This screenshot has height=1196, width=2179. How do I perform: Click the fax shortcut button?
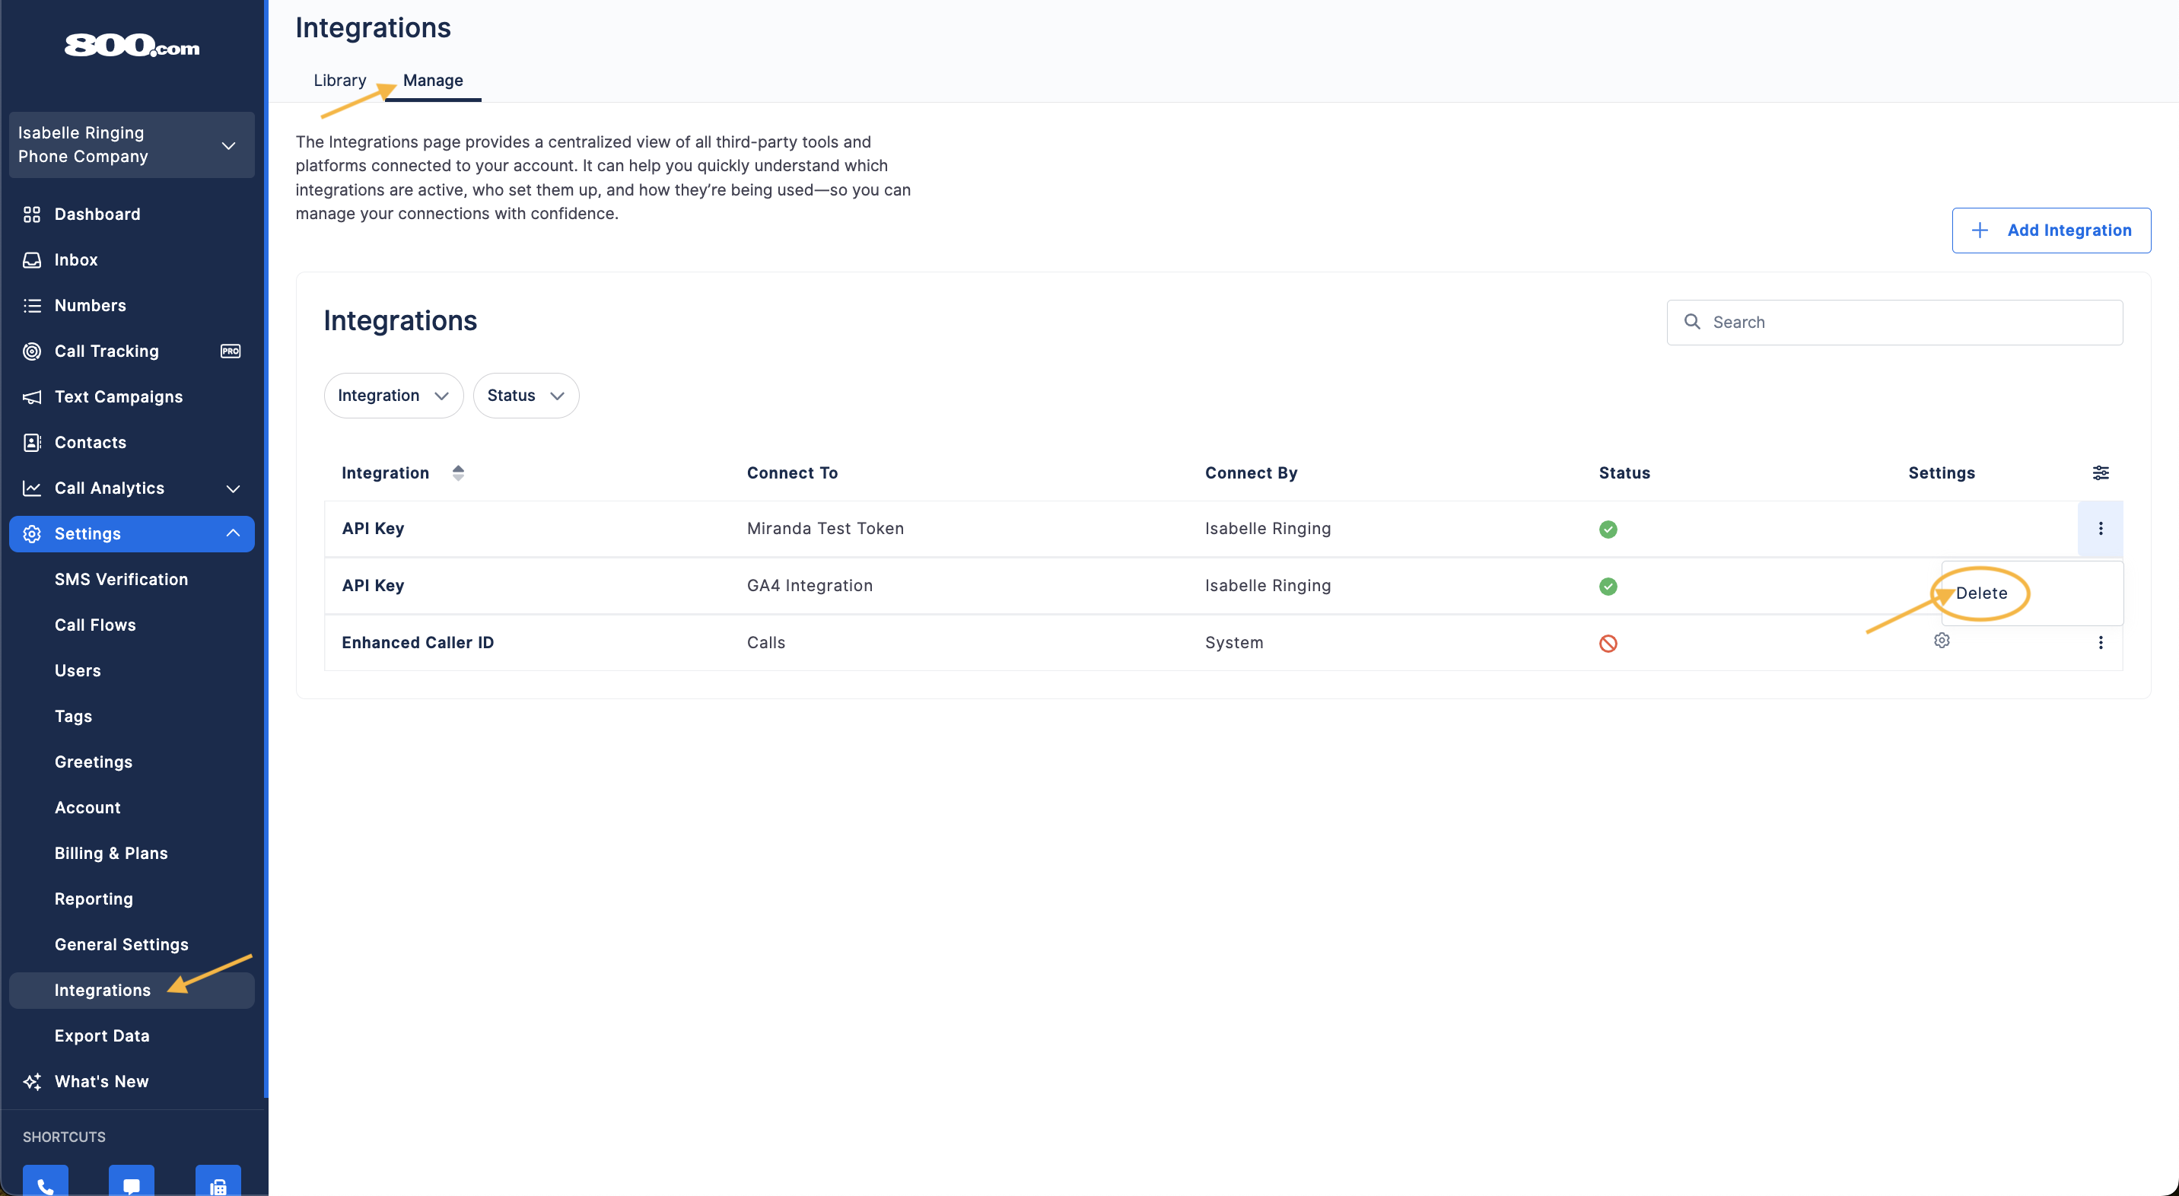coord(218,1182)
